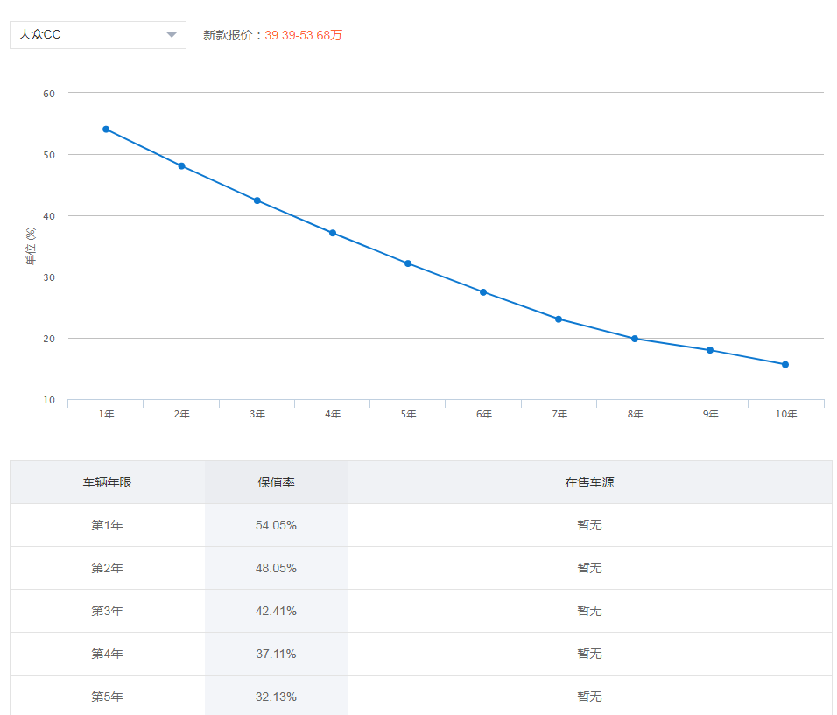Select the 7年 data point on chart
Image resolution: width=837 pixels, height=715 pixels.
[x=559, y=319]
